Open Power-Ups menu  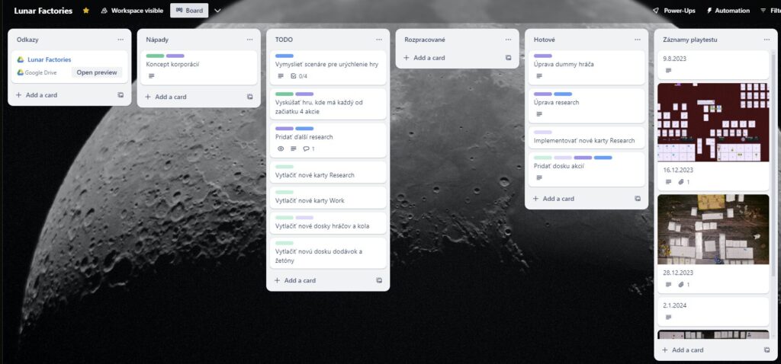[674, 11]
